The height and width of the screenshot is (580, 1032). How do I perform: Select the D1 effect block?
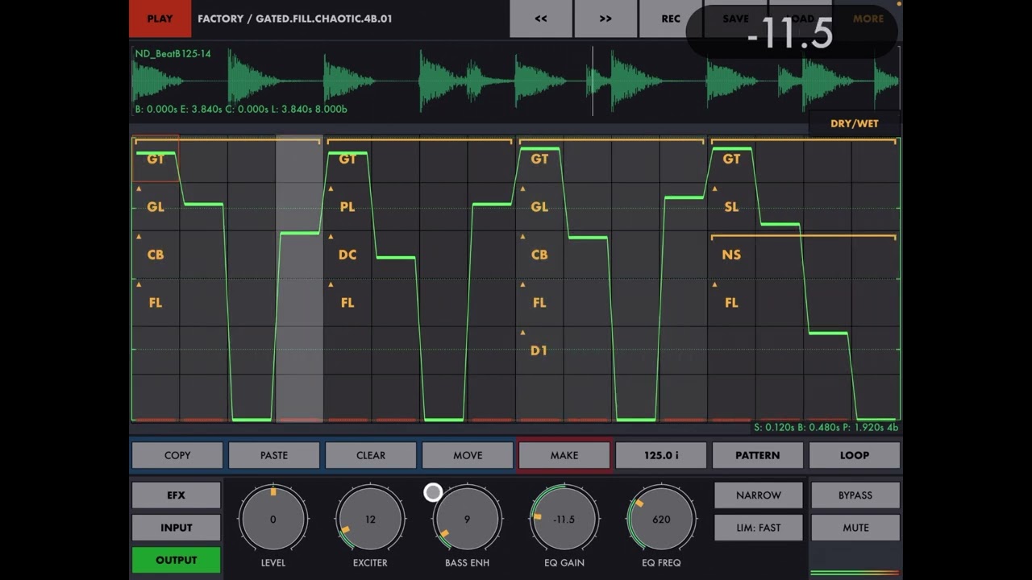[539, 350]
